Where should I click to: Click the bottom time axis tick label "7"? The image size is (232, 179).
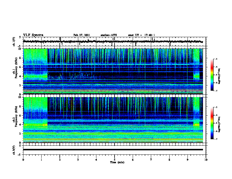coord(151,160)
